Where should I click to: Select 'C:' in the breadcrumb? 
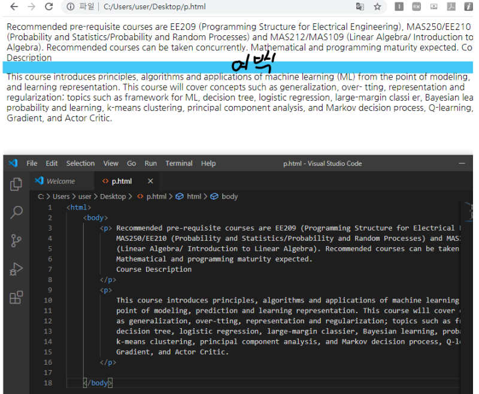(x=41, y=196)
